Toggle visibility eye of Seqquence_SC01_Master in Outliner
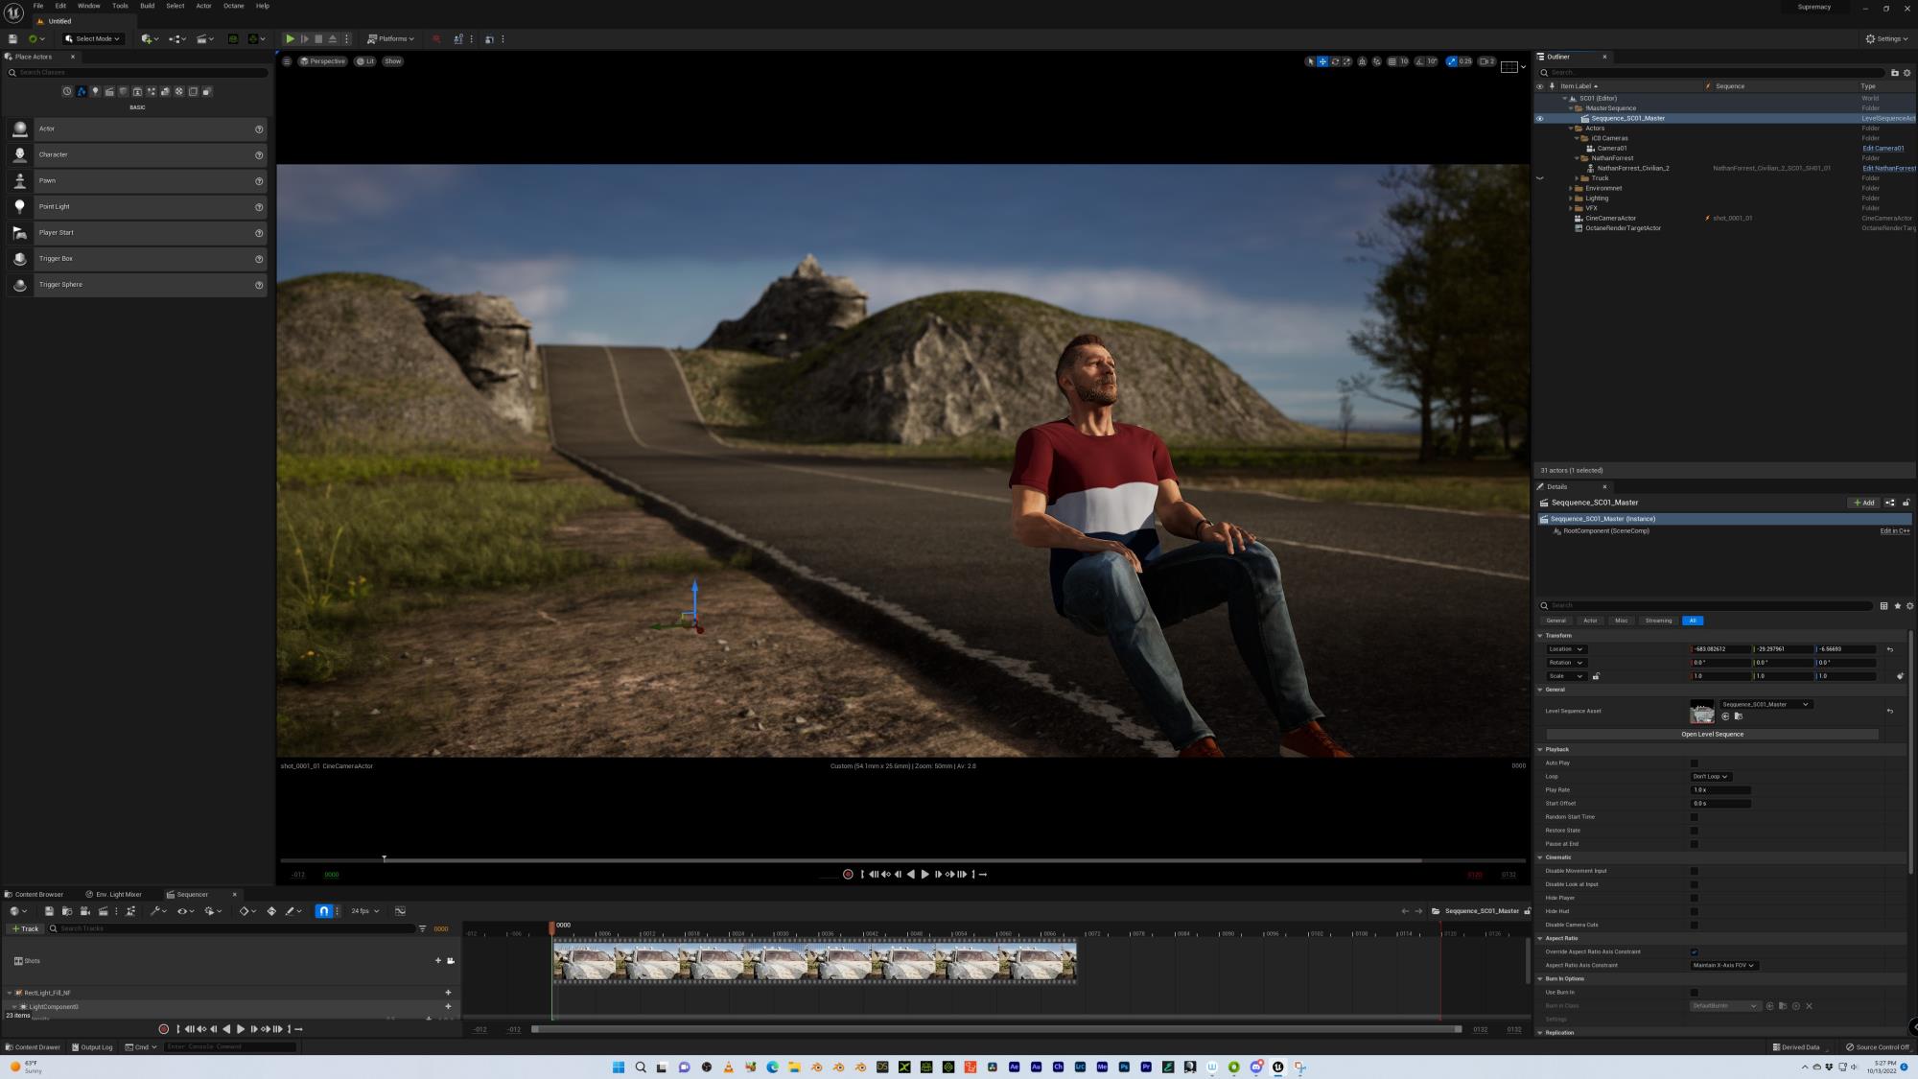The width and height of the screenshot is (1918, 1079). pos(1540,119)
